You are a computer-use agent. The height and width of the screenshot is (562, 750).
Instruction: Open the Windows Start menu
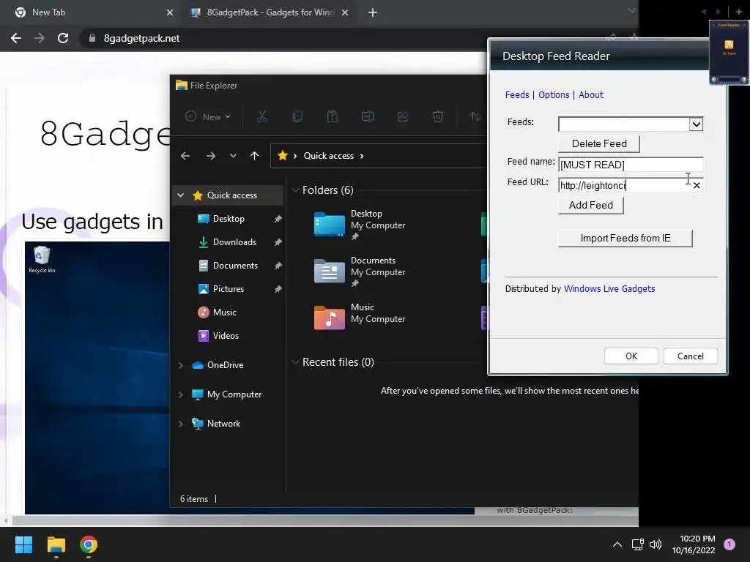point(23,544)
